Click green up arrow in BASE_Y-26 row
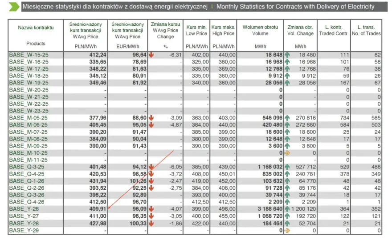This screenshot has width=392, height=240. (287, 209)
